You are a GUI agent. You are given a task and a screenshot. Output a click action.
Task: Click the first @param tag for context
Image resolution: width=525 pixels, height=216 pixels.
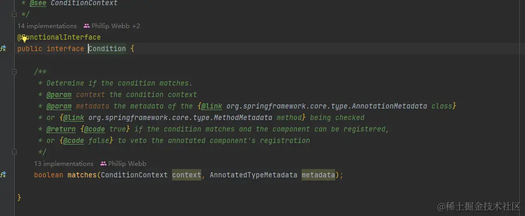click(x=59, y=94)
